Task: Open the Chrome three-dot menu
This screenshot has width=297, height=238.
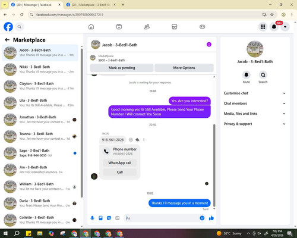Action: (x=292, y=15)
